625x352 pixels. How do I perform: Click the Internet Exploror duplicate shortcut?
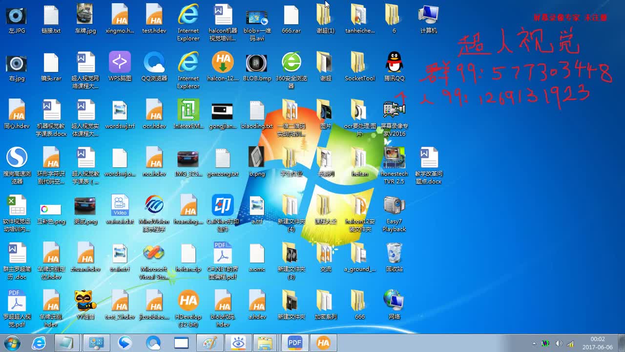coord(188,70)
